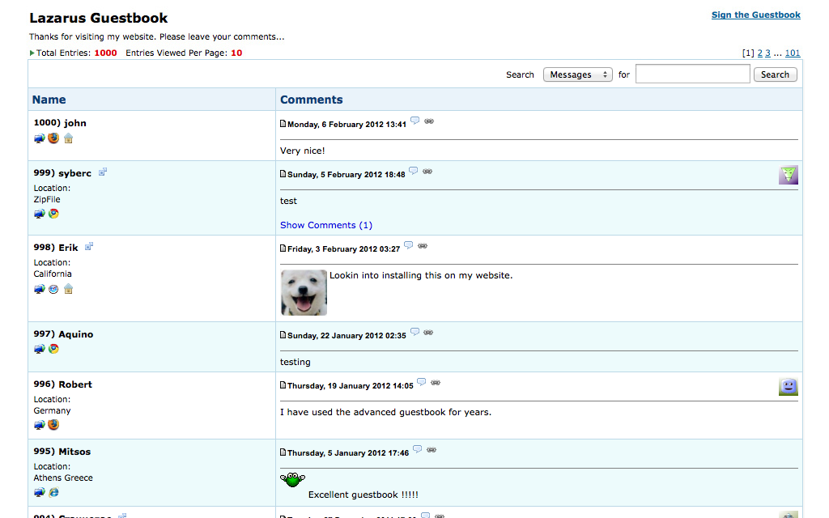Click the homepage icon under john's entry
Screen dimensions: 829x518
point(69,138)
